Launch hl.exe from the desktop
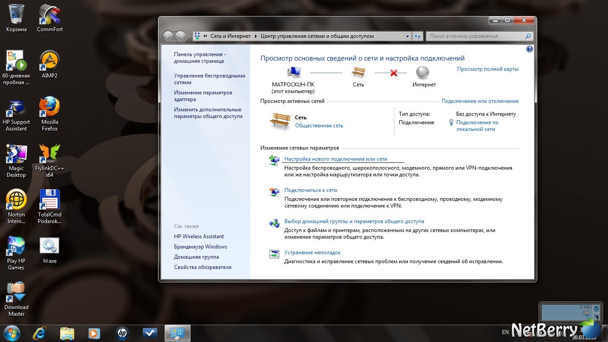Screen dimensions: 608x342 coord(50,249)
